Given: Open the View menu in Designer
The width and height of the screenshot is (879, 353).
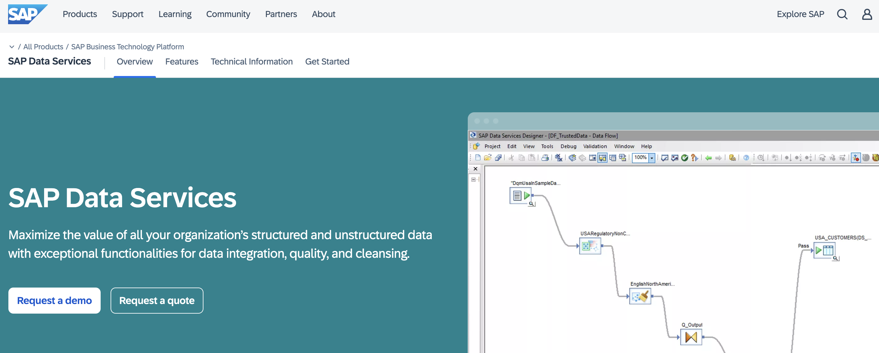Looking at the screenshot, I should (x=529, y=146).
